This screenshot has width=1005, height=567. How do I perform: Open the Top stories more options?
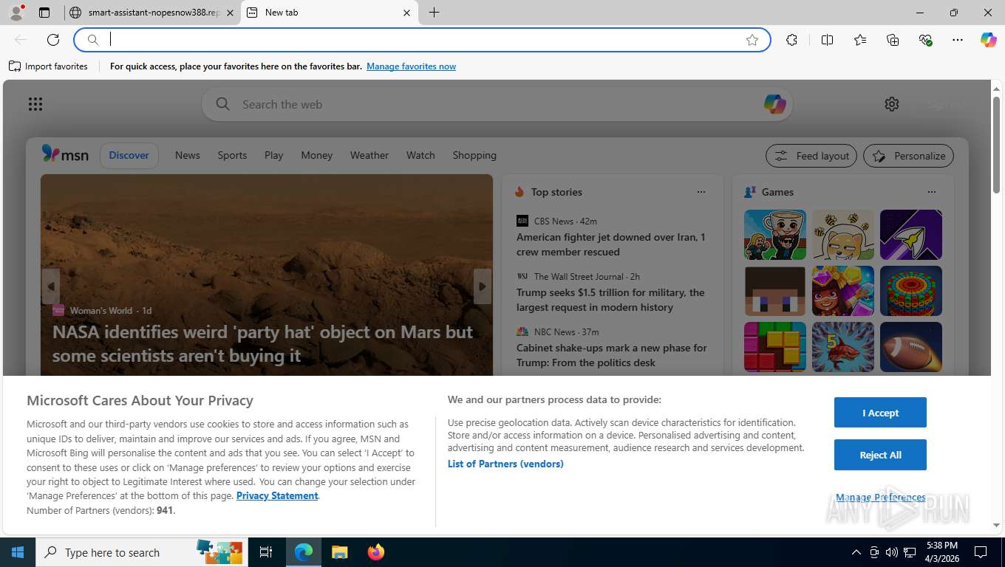coord(701,192)
